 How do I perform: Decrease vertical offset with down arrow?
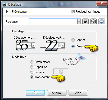(x=60, y=46)
